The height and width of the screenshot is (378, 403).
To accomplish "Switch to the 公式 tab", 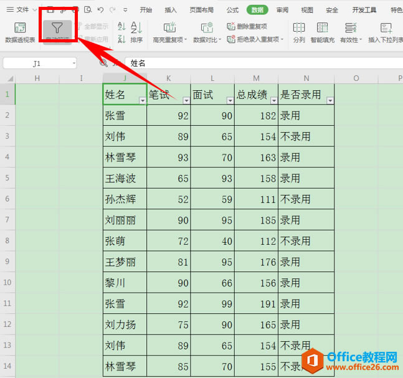I will point(232,10).
